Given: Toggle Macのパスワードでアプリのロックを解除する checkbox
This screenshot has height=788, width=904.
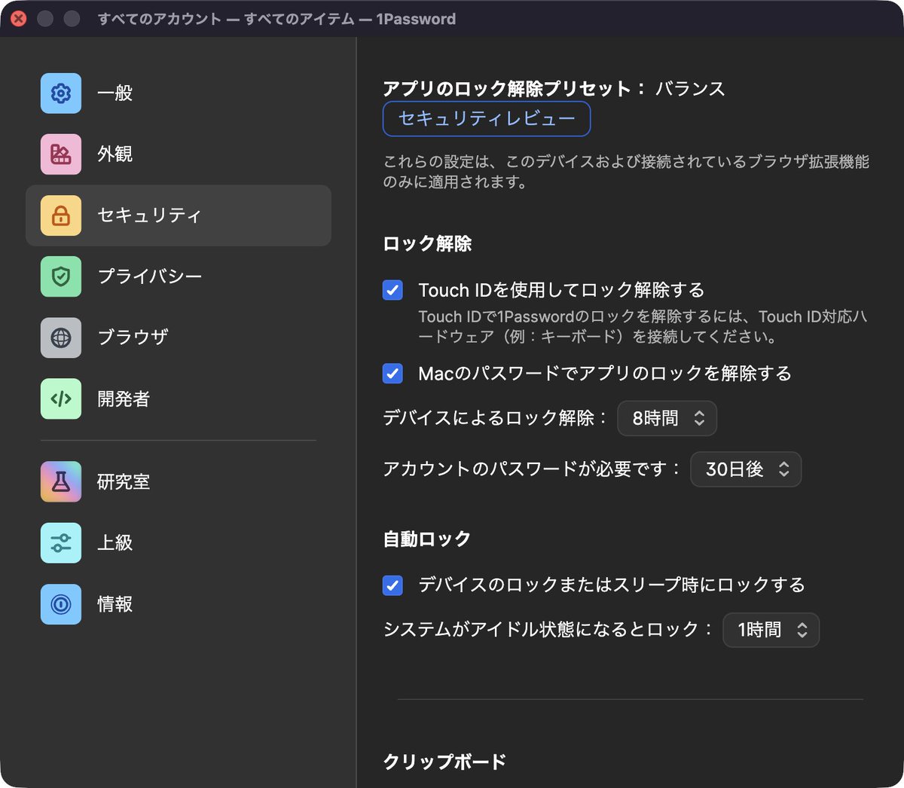Looking at the screenshot, I should [392, 374].
